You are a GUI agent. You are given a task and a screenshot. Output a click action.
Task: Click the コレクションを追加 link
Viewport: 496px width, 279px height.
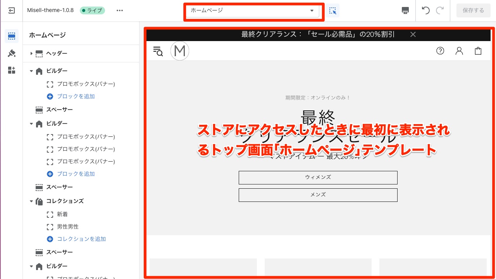coord(81,239)
